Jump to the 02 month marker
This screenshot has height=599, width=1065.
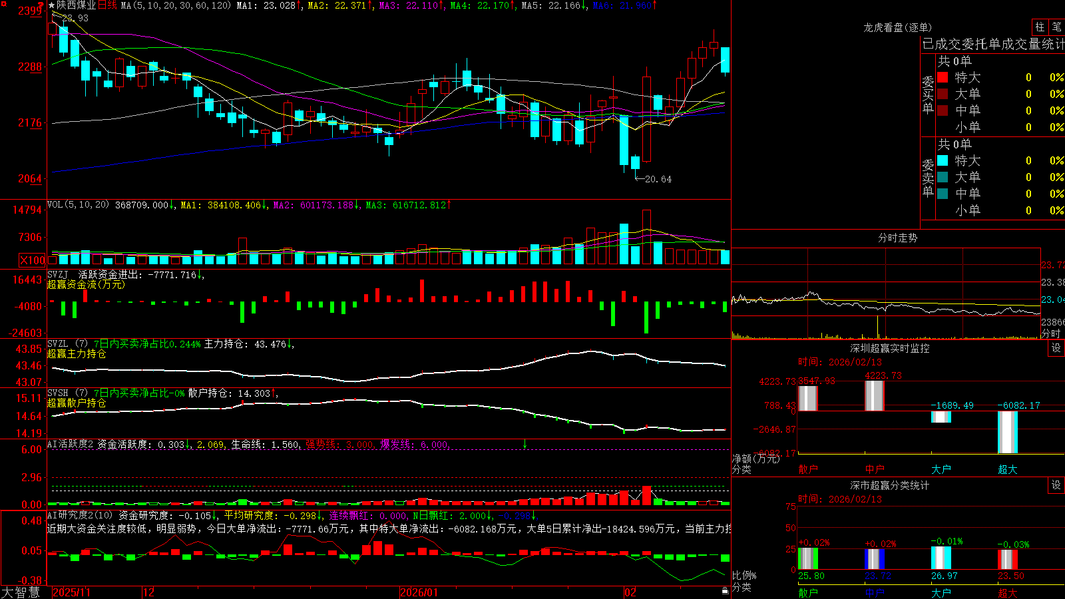[630, 592]
